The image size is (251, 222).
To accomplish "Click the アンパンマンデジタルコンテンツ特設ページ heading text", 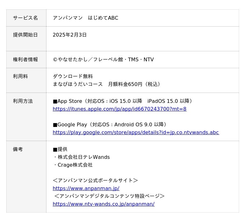I will pos(109,196).
